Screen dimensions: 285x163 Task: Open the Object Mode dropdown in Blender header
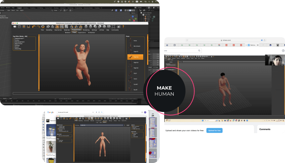pyautogui.click(x=3, y=10)
